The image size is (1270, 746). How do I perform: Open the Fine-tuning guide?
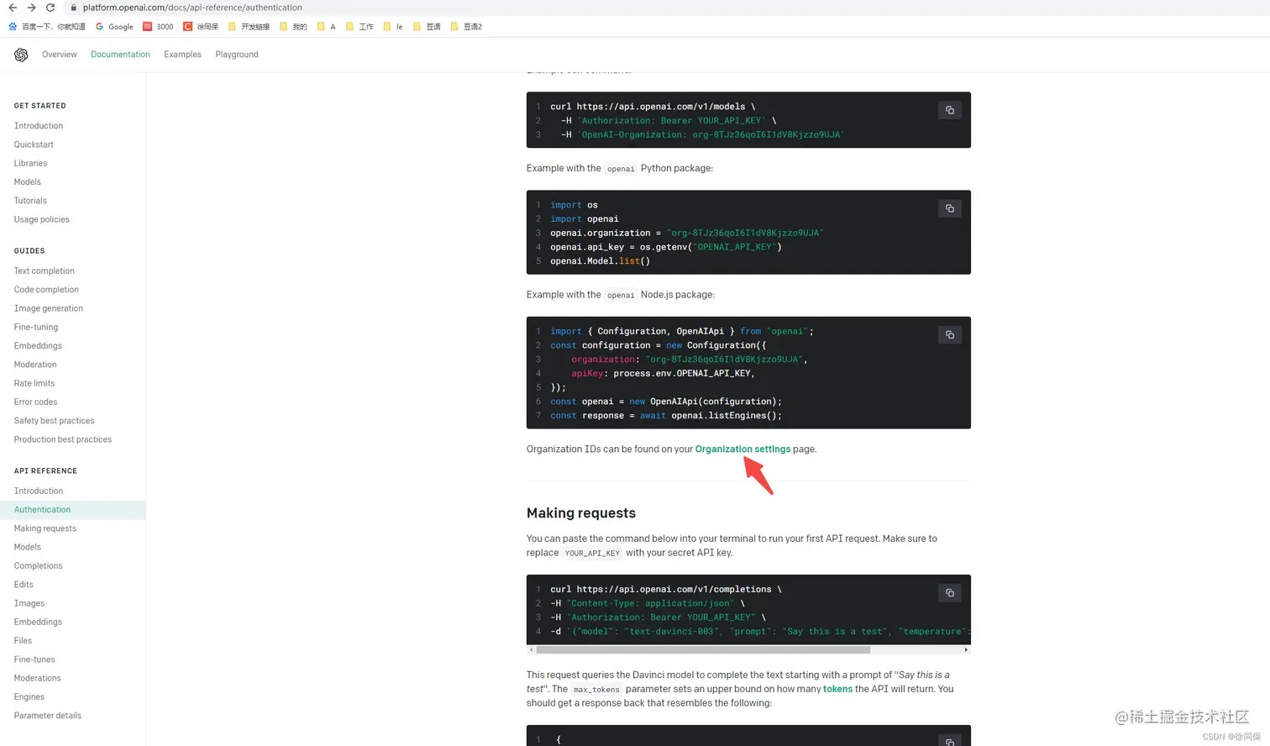[x=36, y=327]
